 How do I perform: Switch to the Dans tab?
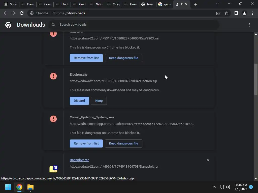click(x=28, y=4)
